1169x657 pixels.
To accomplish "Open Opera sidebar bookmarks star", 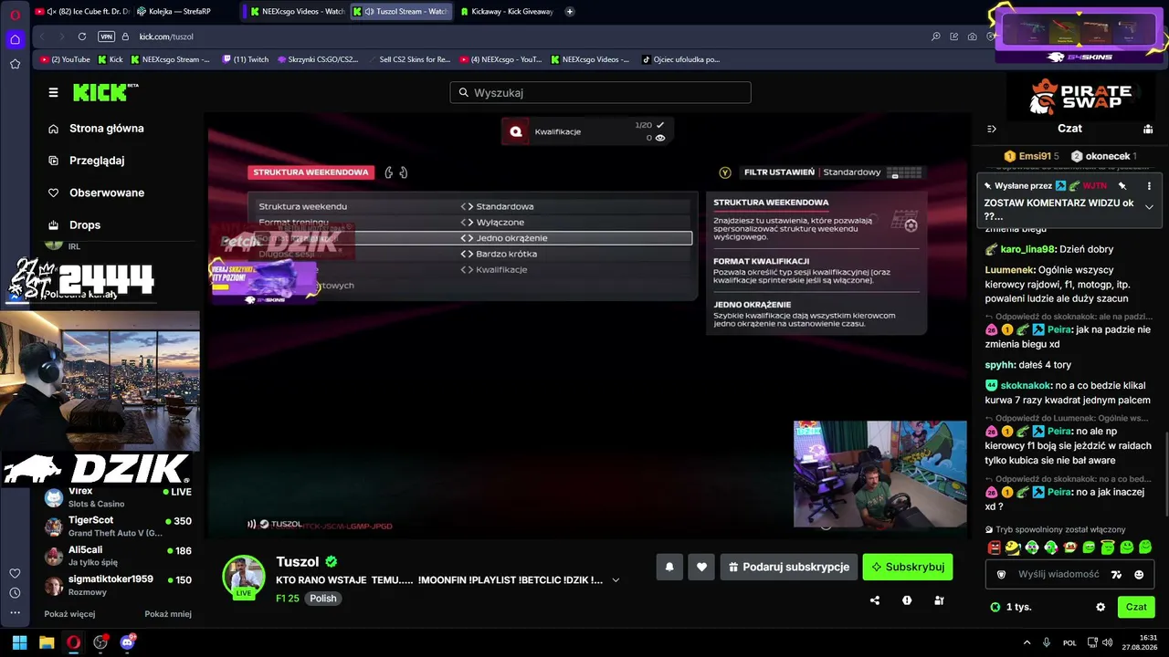I will click(x=15, y=64).
